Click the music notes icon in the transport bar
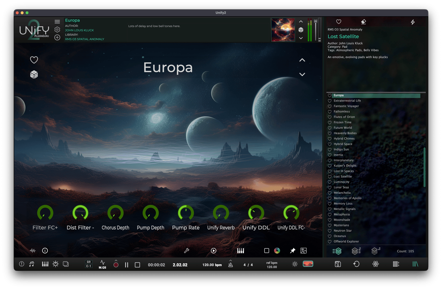442x289 pixels. coord(32,264)
